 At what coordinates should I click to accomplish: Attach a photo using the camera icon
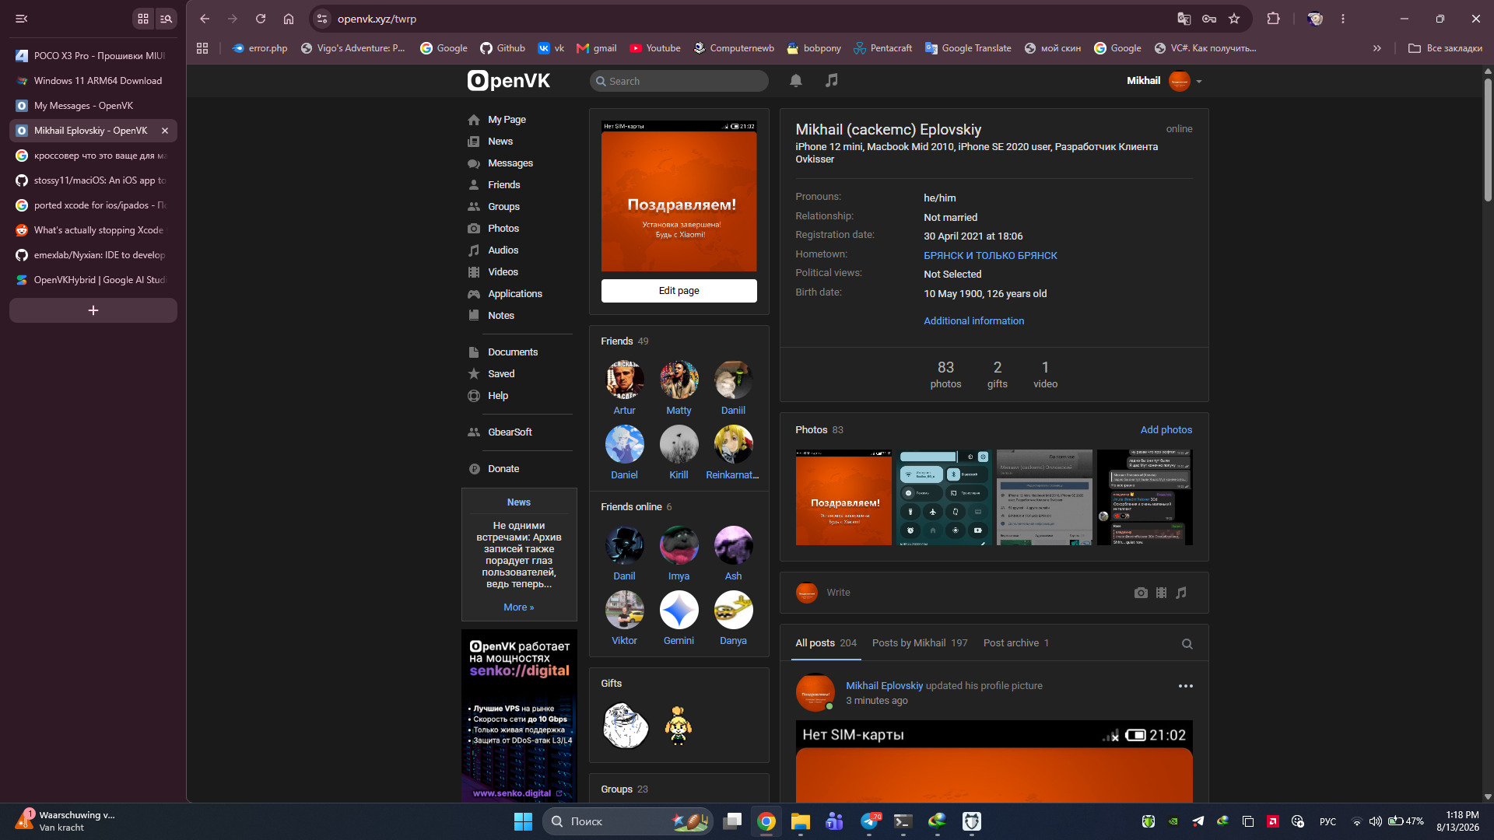tap(1141, 593)
